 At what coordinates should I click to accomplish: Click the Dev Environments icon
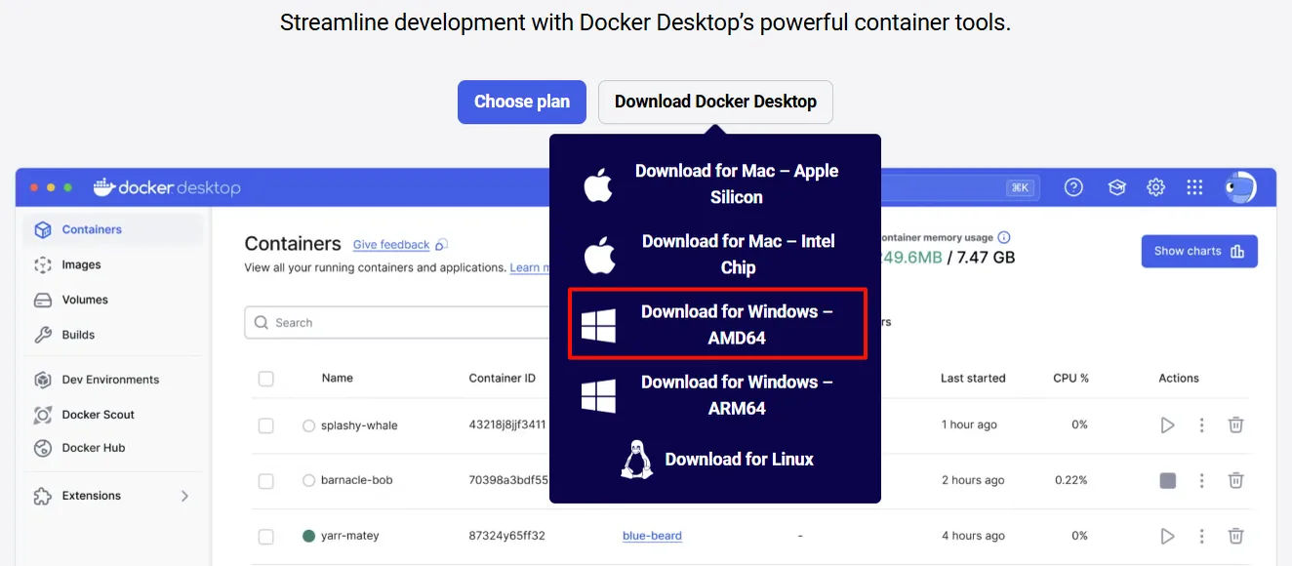[42, 380]
